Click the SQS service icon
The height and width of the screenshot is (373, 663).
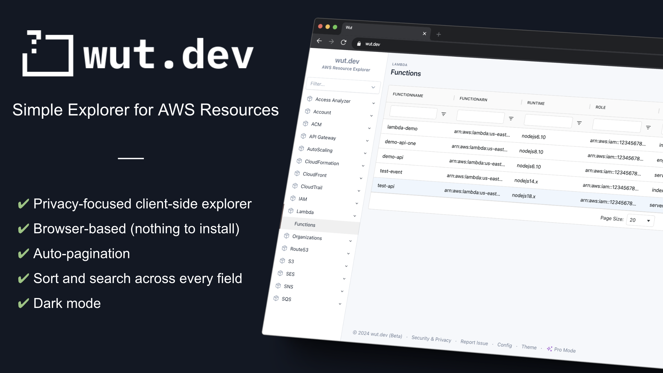coord(276,298)
